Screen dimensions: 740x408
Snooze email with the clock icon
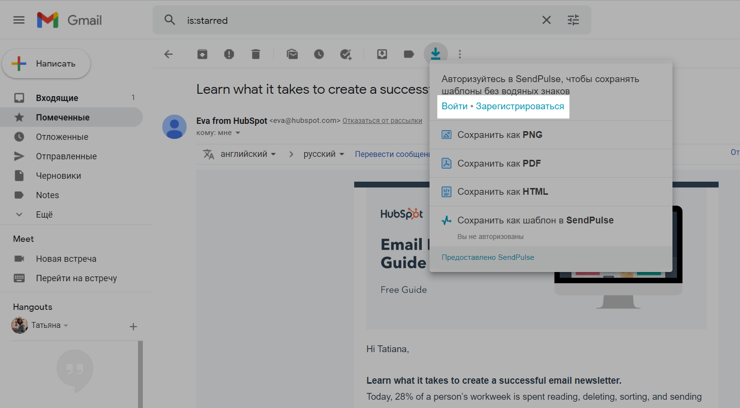point(319,54)
